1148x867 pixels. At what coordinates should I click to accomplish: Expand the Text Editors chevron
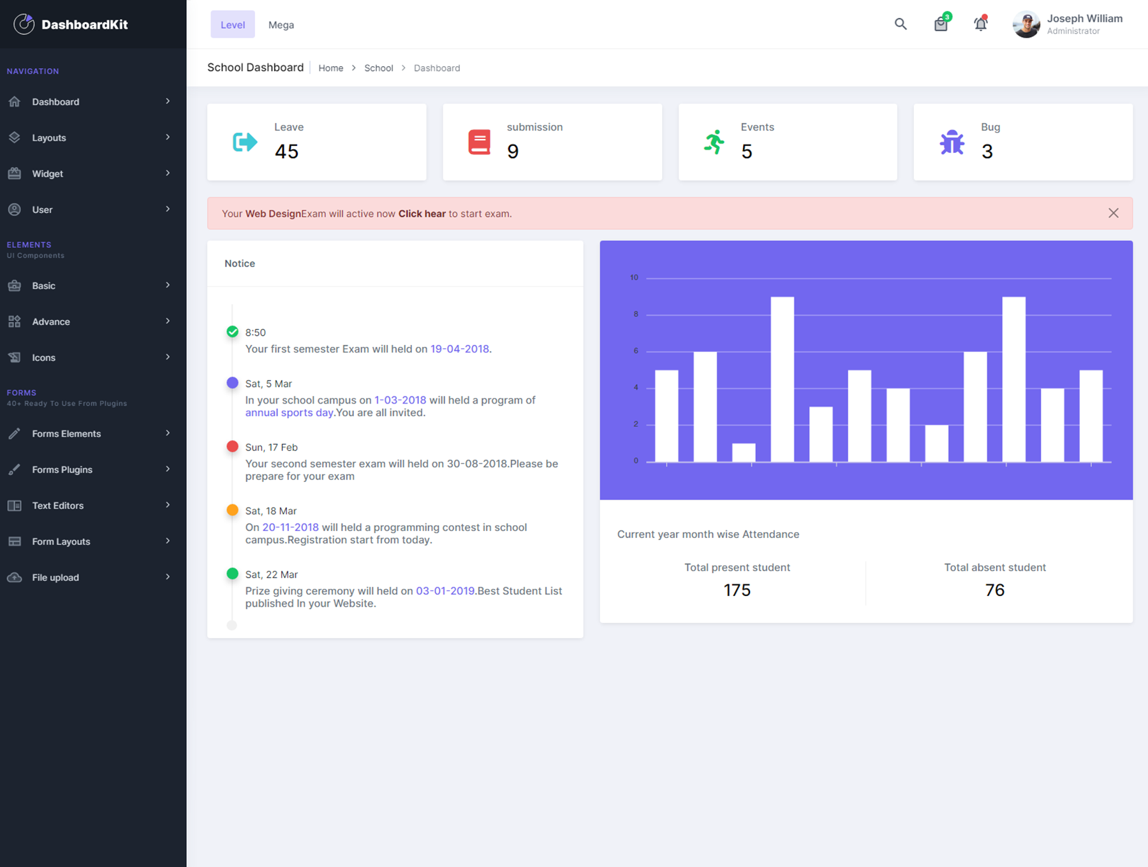pyautogui.click(x=168, y=505)
